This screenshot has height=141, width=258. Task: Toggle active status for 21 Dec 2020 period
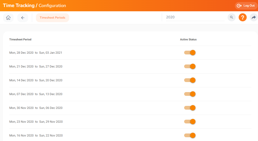pyautogui.click(x=190, y=66)
